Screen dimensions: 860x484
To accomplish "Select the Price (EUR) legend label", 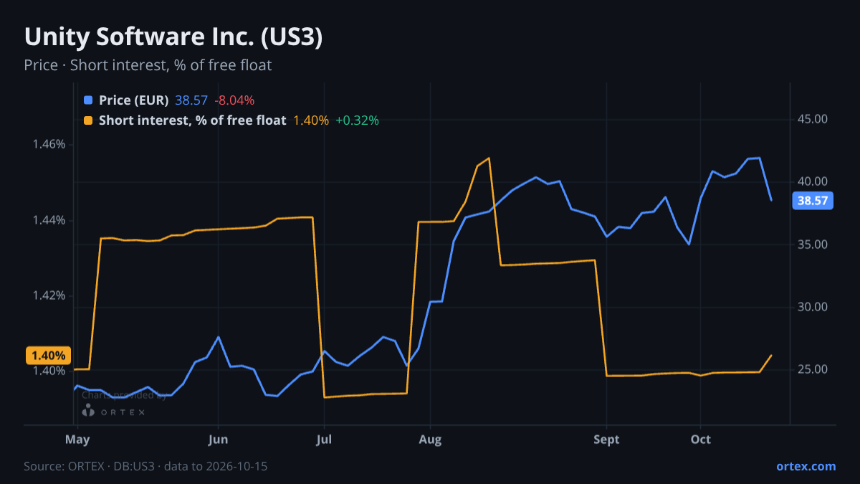I will [x=134, y=100].
